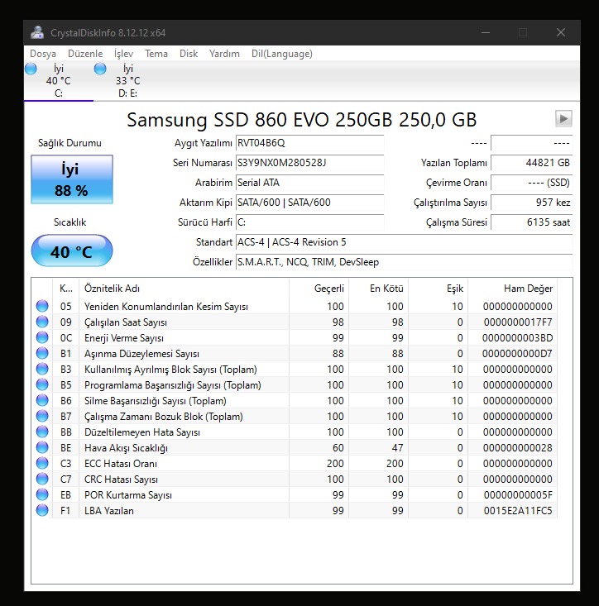The height and width of the screenshot is (606, 599).
Task: Click status orb of attribute 05 row
Action: (42, 306)
